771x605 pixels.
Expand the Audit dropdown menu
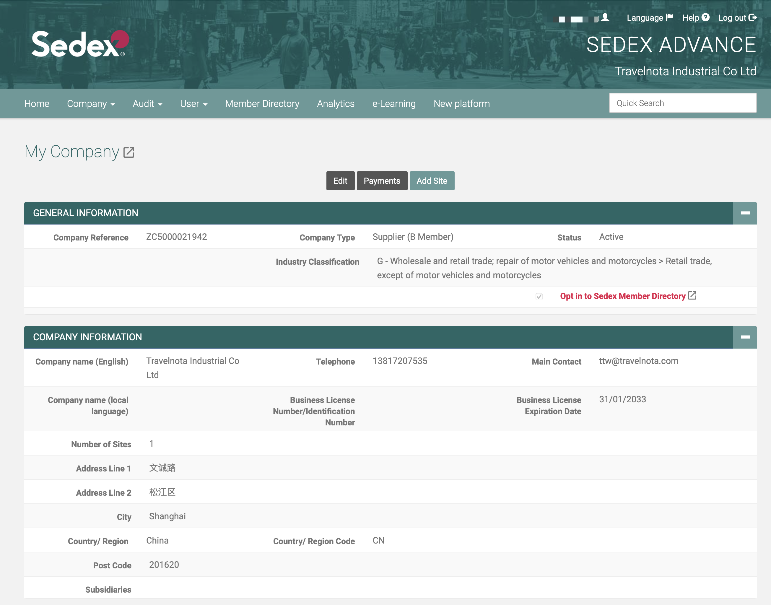click(147, 104)
